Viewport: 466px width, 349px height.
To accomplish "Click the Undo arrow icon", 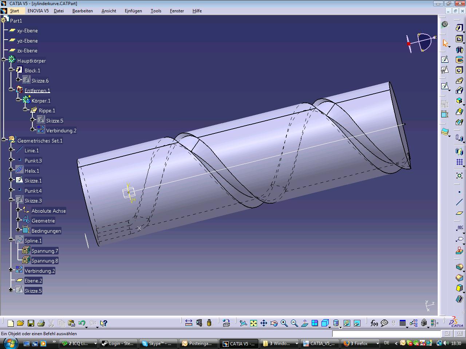I will point(82,323).
